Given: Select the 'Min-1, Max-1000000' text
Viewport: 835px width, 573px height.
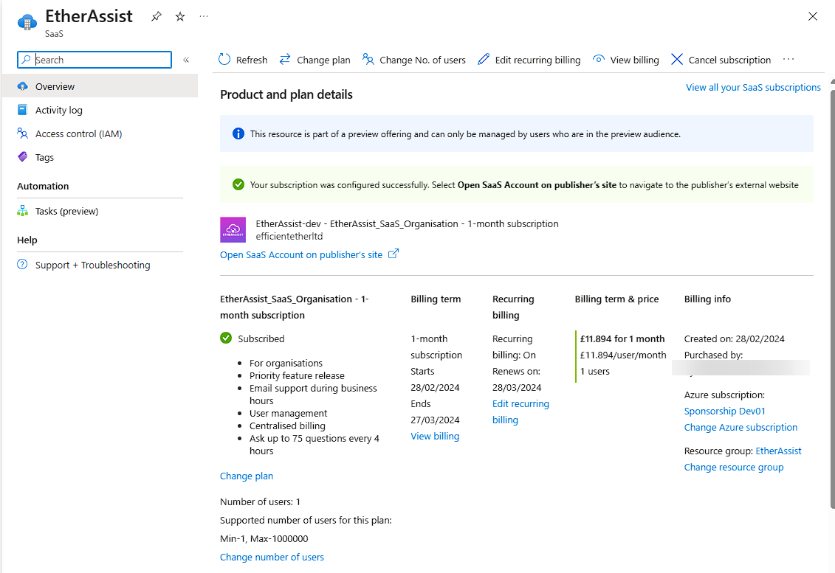Looking at the screenshot, I should coord(264,538).
